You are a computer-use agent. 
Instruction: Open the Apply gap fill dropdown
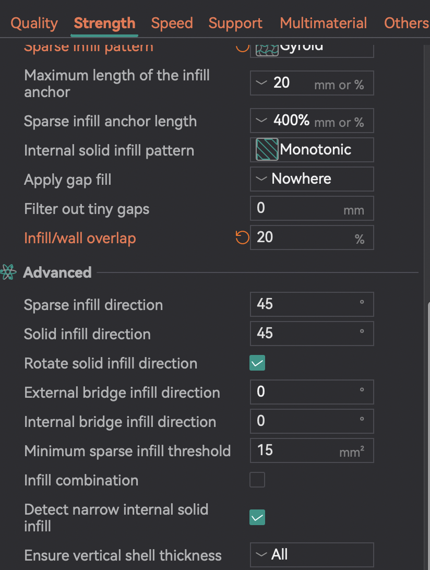(312, 179)
